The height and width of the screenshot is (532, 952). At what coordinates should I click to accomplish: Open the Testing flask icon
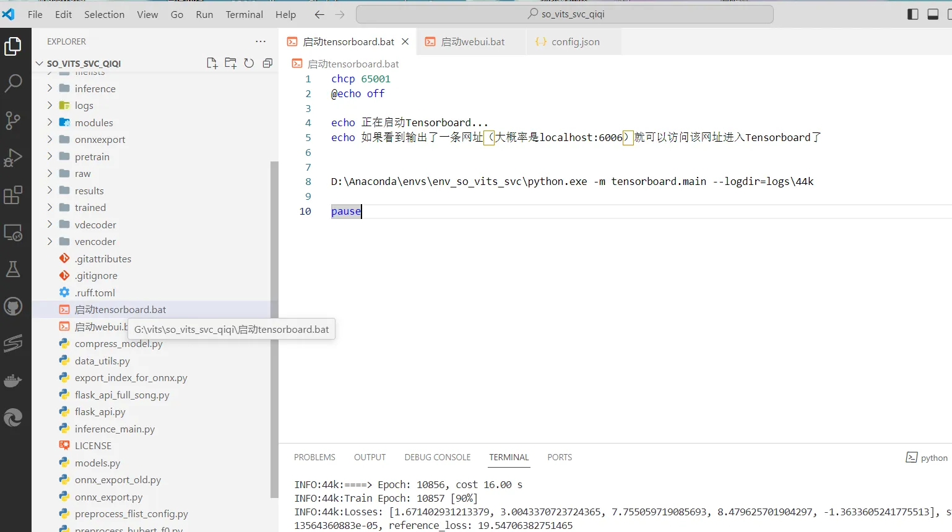pyautogui.click(x=13, y=269)
